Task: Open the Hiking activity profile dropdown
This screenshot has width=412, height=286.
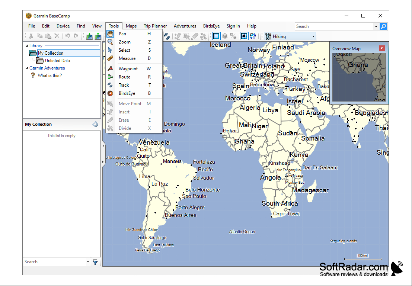Action: (x=313, y=36)
